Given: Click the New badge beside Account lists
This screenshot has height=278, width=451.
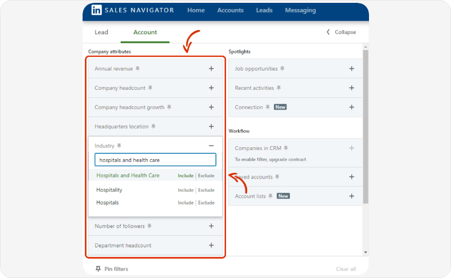Looking at the screenshot, I should (x=283, y=196).
